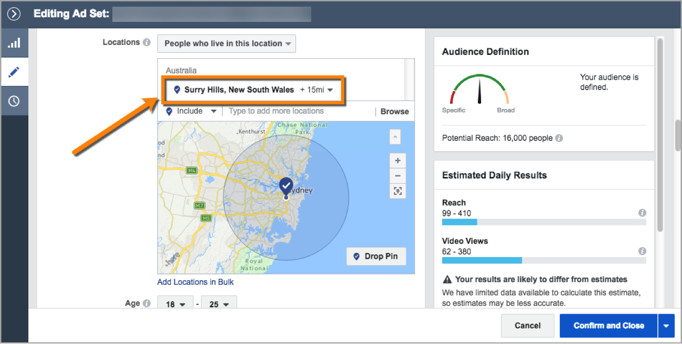Click the Reach estimate progress bar
Image resolution: width=682 pixels, height=344 pixels.
click(x=544, y=222)
